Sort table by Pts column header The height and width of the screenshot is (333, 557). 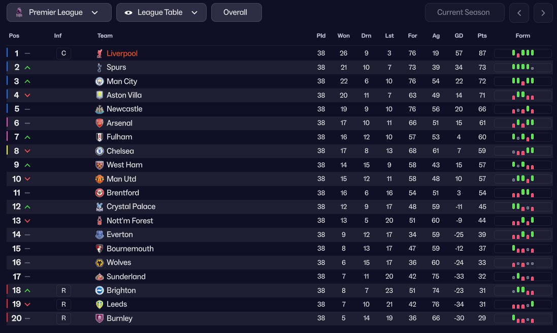[482, 36]
